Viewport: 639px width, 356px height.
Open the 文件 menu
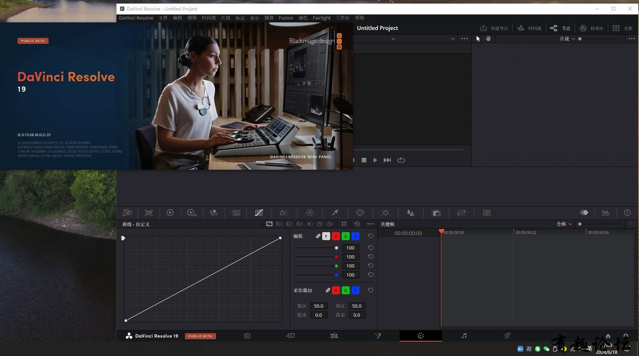click(x=163, y=18)
